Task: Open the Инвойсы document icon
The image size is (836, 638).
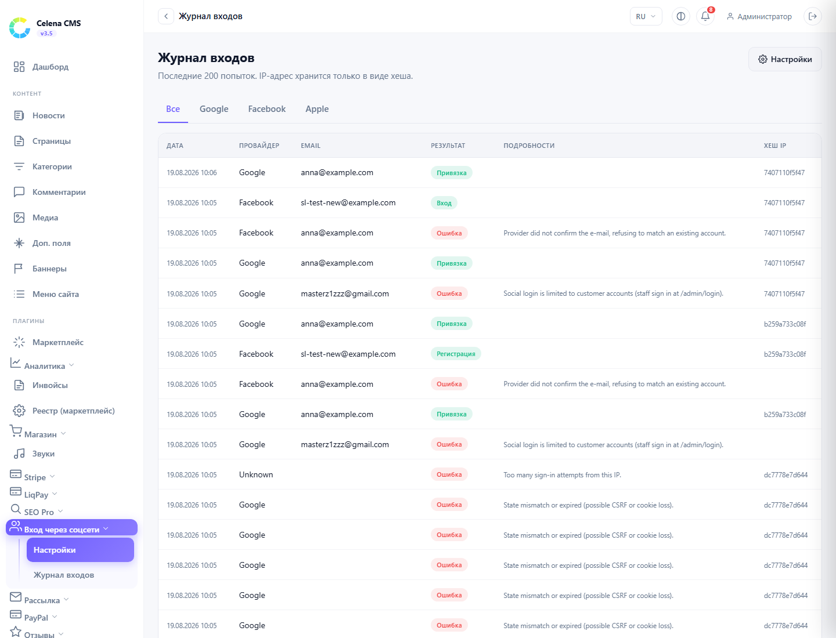Action: pos(19,385)
